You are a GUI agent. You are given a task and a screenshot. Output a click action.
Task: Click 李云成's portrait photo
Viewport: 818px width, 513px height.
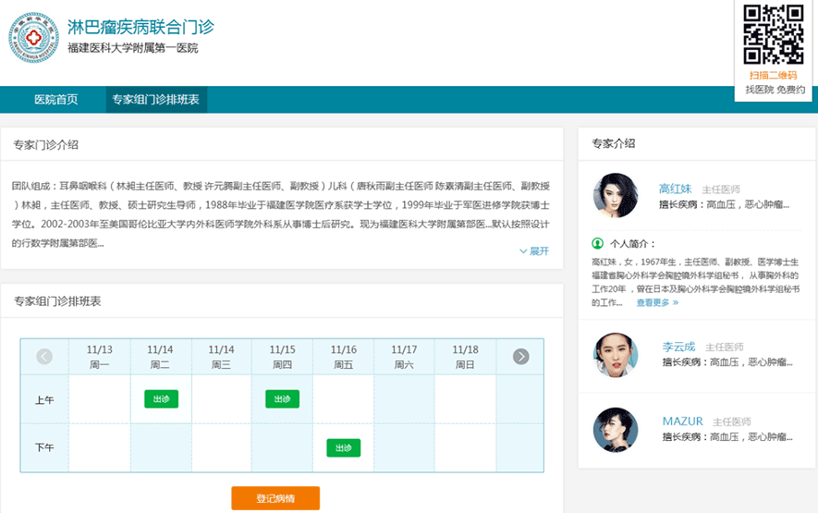[616, 354]
